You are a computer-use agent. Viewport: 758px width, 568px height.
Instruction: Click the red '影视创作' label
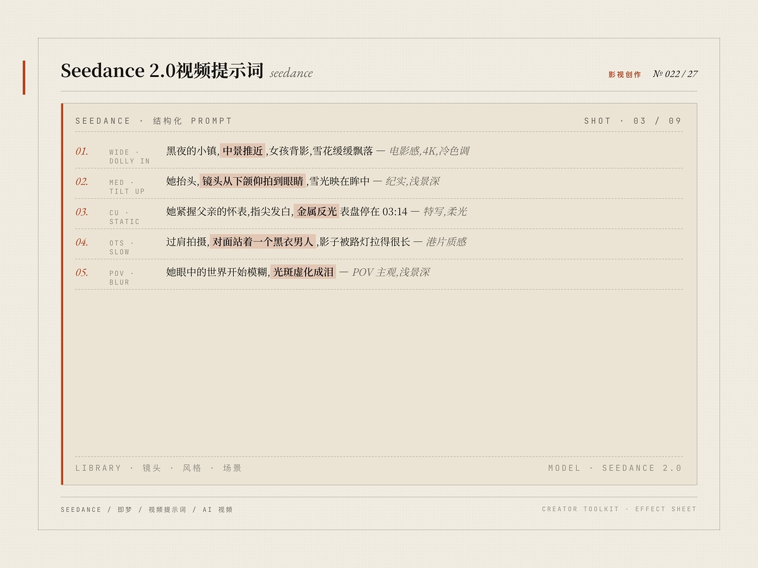[x=625, y=74]
